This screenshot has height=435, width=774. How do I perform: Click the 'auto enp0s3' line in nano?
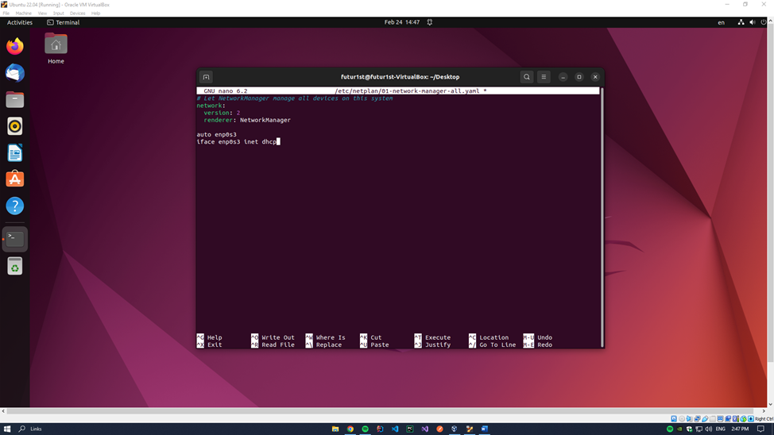click(x=216, y=135)
